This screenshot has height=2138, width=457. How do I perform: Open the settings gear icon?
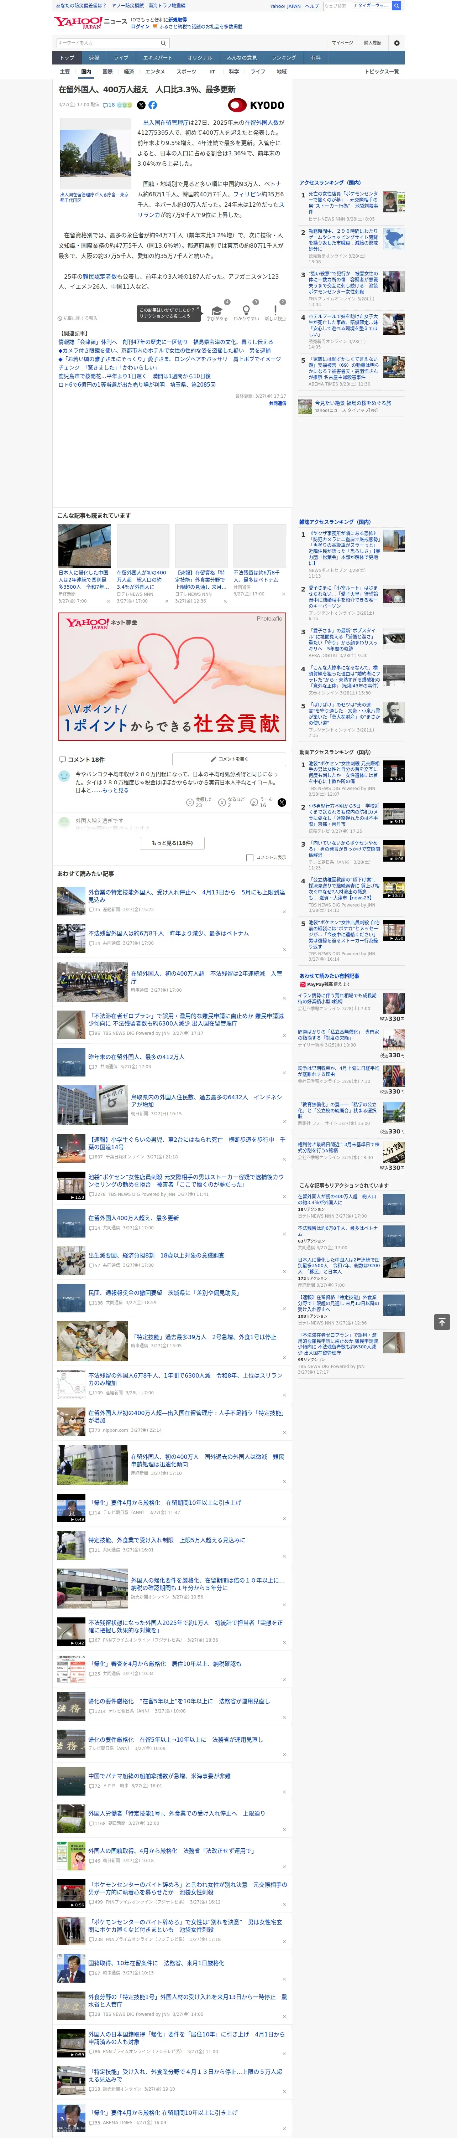pos(396,43)
